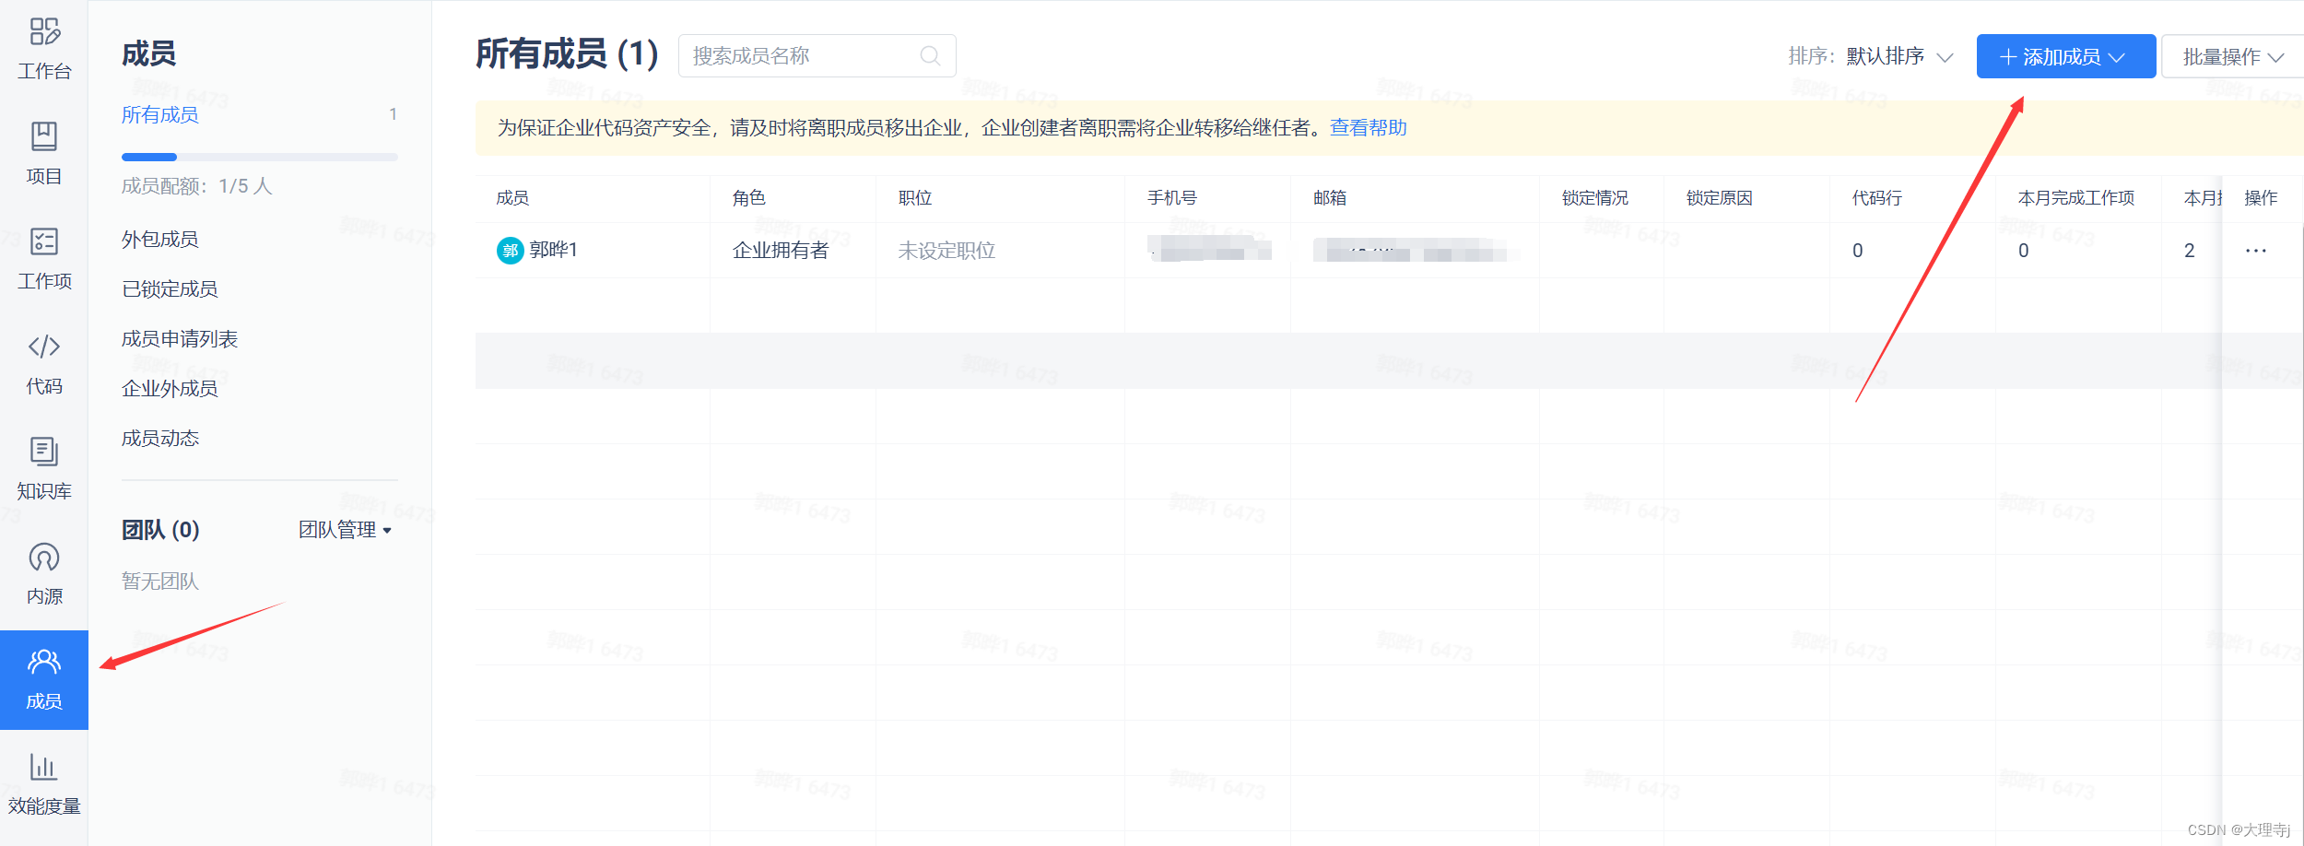Select 所有成员 in the member menu

pyautogui.click(x=160, y=114)
